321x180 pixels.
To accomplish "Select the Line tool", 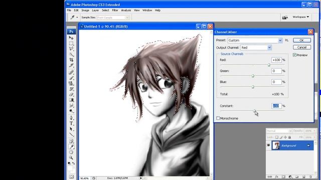I will (x=71, y=134).
